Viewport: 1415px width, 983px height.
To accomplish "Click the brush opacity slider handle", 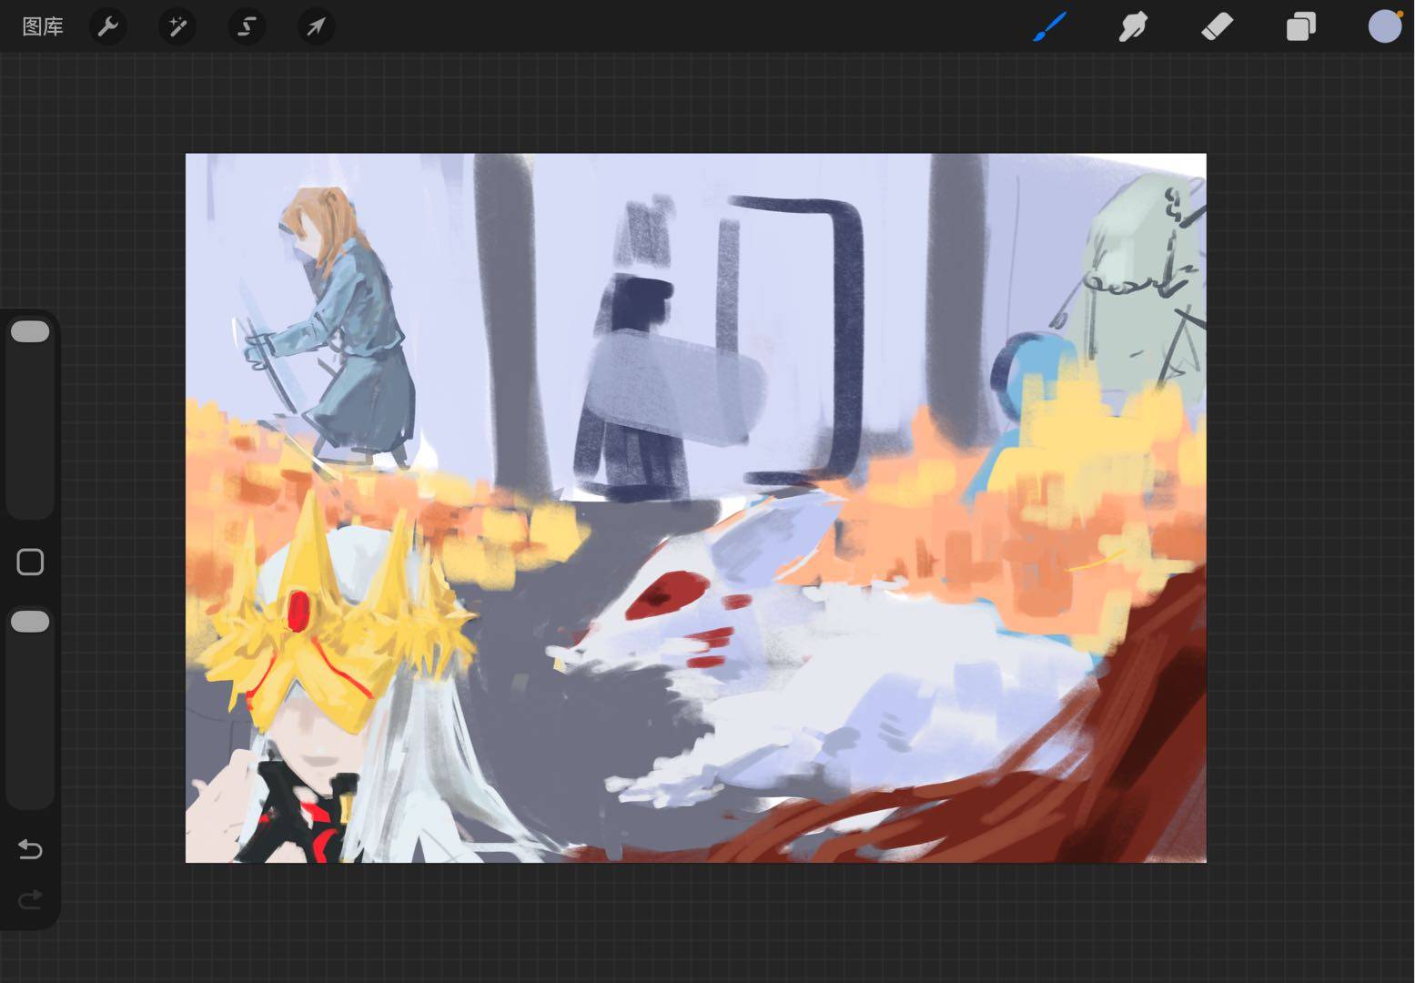I will point(30,622).
